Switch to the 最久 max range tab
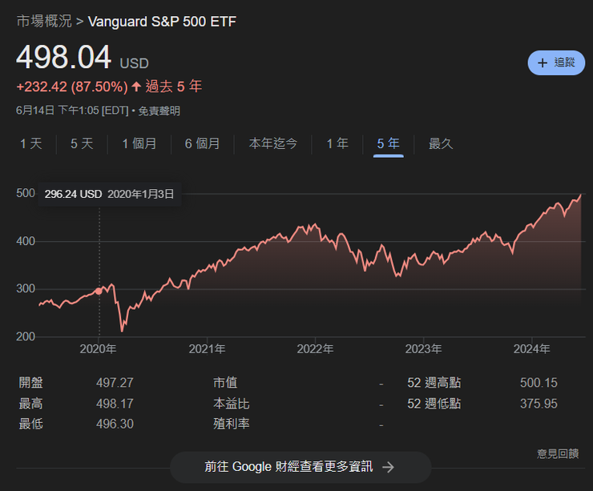Screen dimensions: 593x491 coord(441,143)
